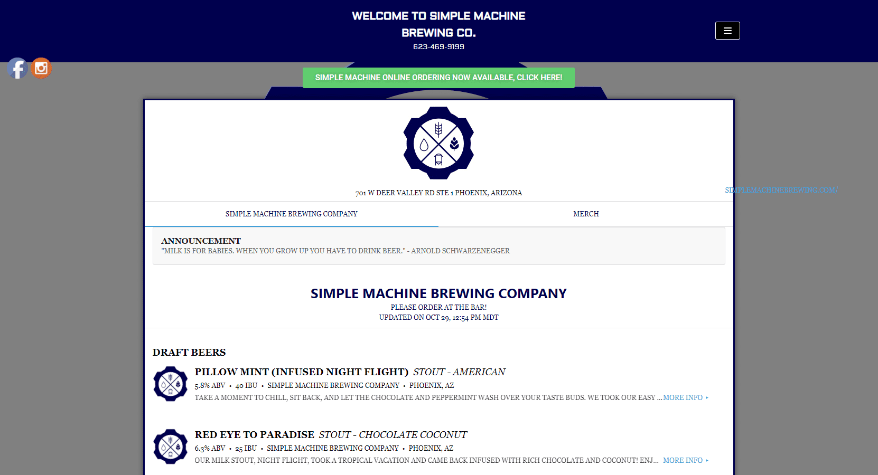Click the 701 W Deer Valley Rd address
Image resolution: width=878 pixels, height=475 pixels.
point(438,193)
